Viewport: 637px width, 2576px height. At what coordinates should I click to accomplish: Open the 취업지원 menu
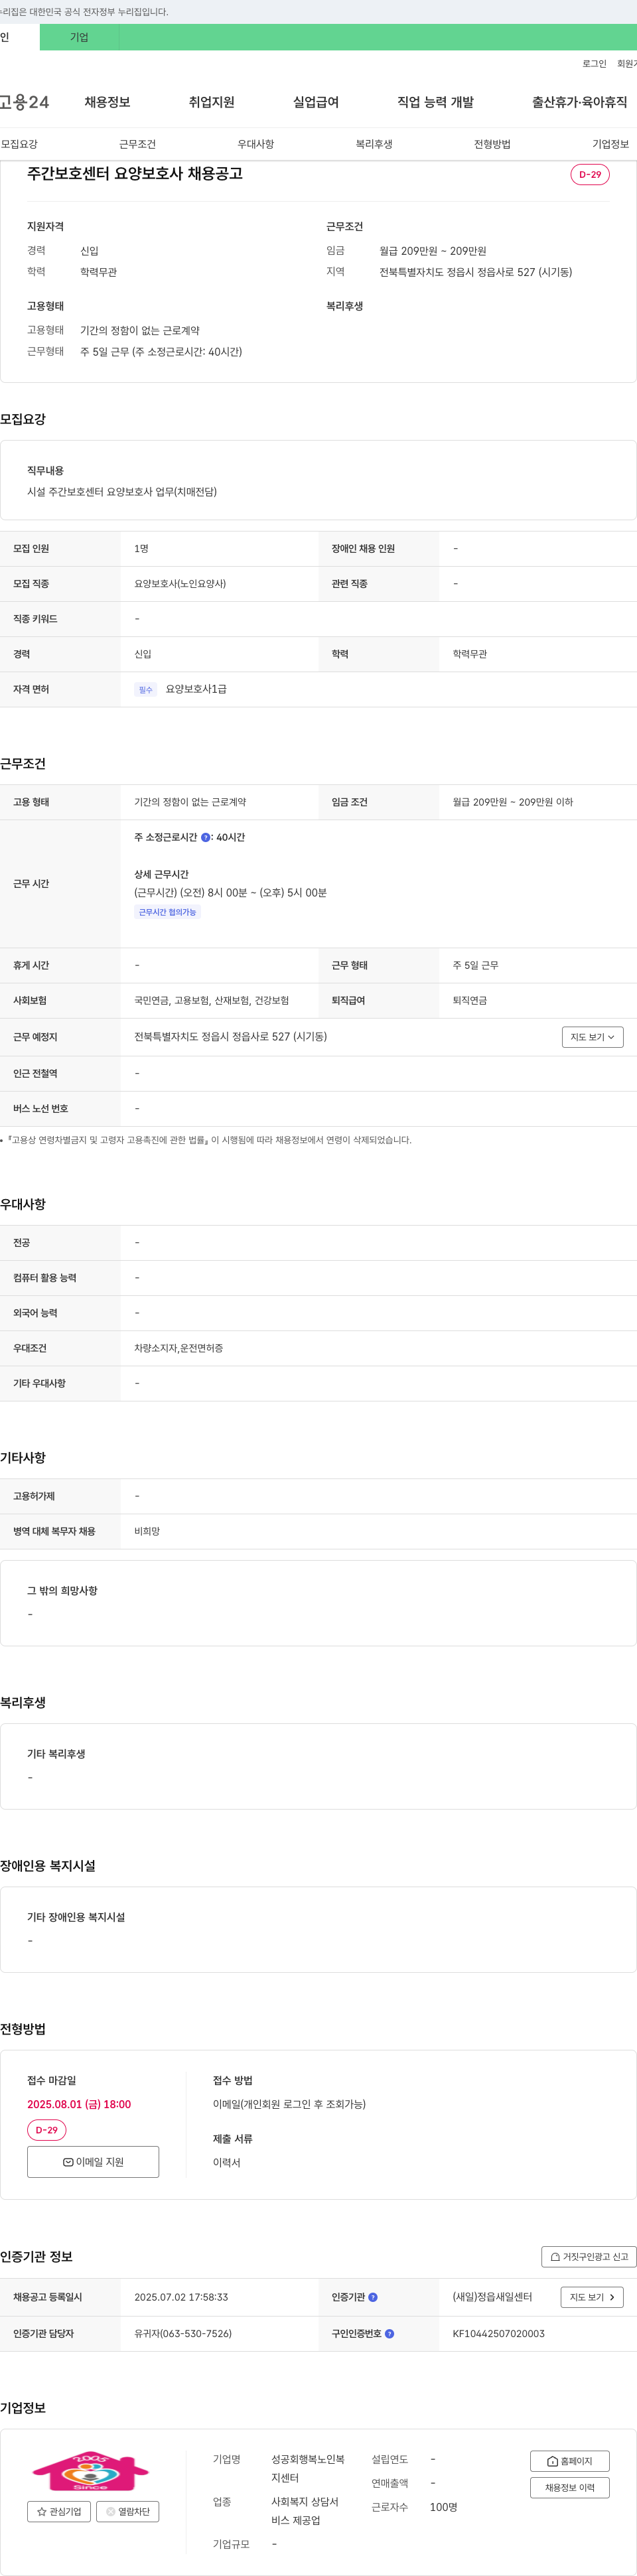pos(211,102)
